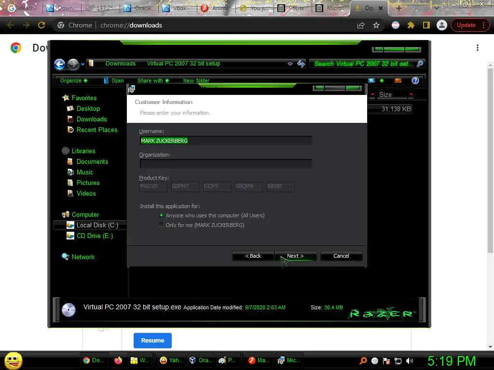Image resolution: width=494 pixels, height=370 pixels.
Task: Open the downloads page three-dot menu
Action: pos(478,48)
